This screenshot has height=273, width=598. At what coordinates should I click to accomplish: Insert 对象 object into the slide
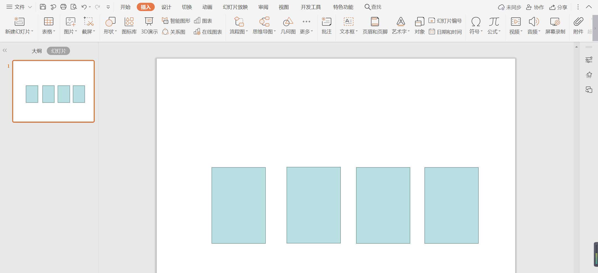[x=419, y=26]
